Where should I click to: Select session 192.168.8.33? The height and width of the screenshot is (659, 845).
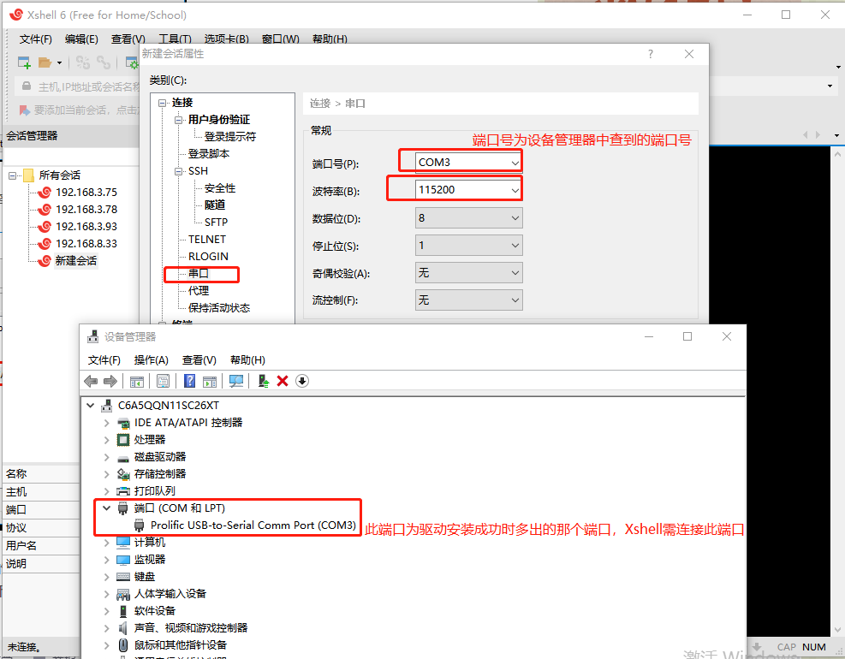tap(86, 244)
